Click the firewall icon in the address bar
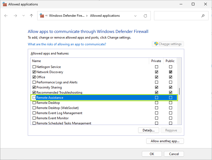Image resolution: width=212 pixels, height=160 pixels. tap(42, 16)
